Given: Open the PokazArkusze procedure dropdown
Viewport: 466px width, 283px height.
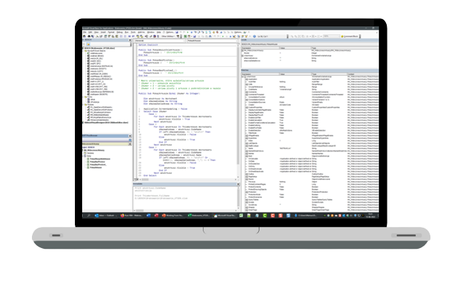Looking at the screenshot, I should [212, 41].
